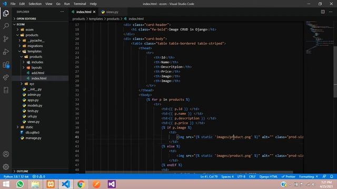This screenshot has height=189, width=337.
Task: Open the Explorer view in activity bar
Action: 6,13
